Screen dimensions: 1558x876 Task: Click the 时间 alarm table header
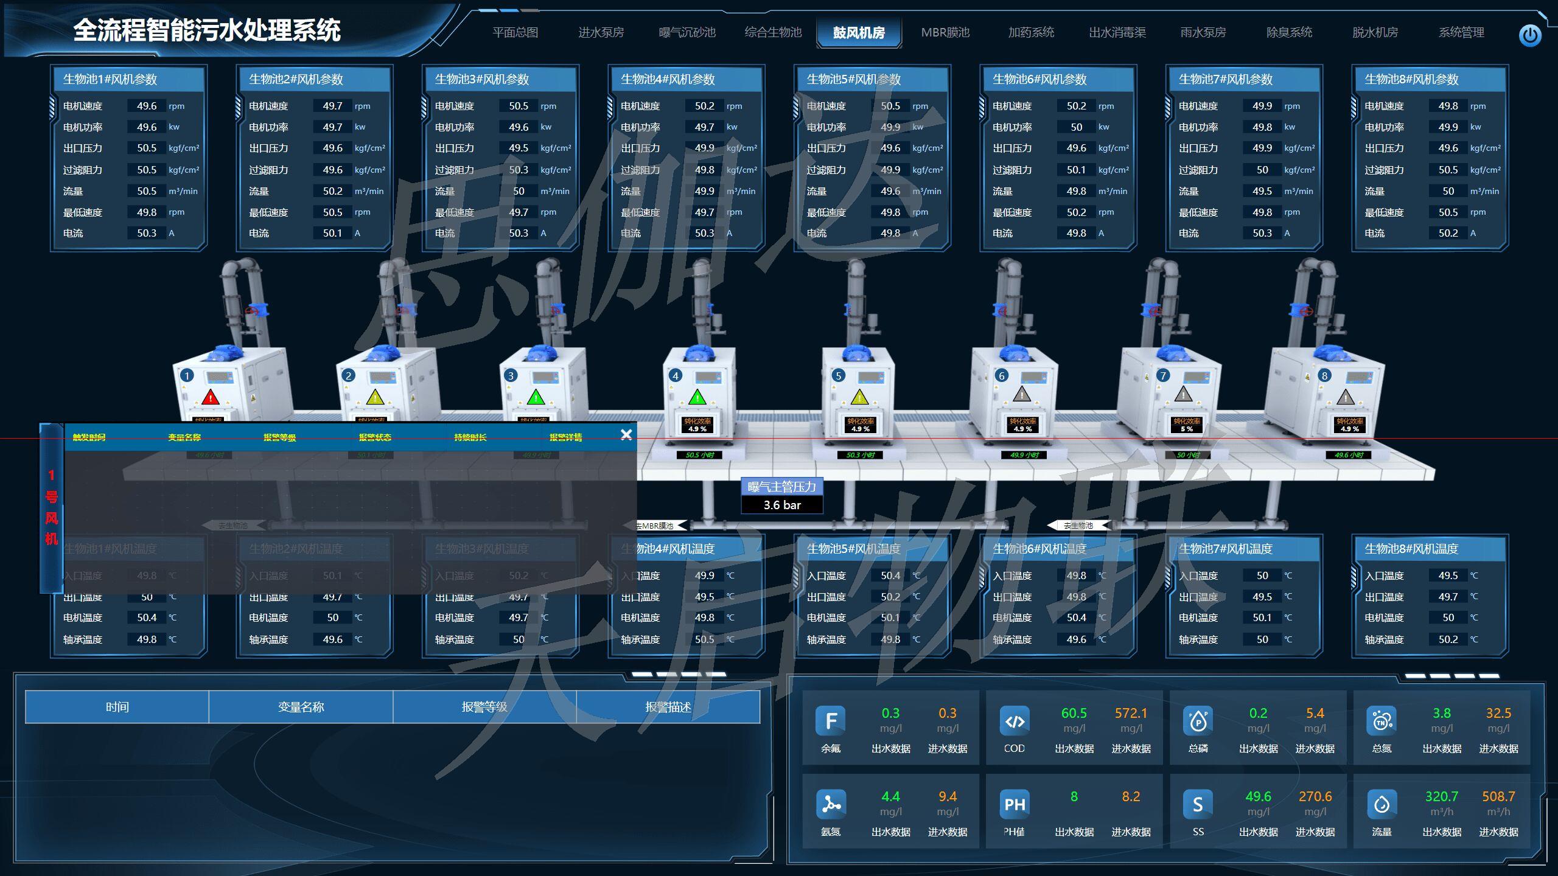[117, 707]
